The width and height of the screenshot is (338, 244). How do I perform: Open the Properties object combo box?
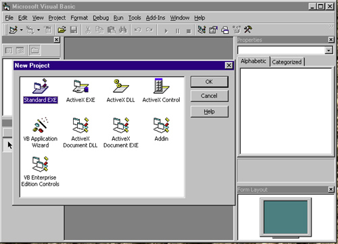(x=285, y=50)
